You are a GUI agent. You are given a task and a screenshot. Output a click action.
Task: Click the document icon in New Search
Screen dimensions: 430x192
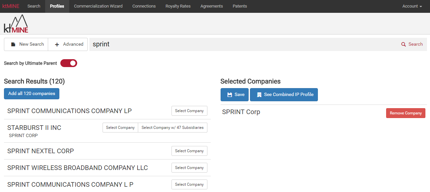pos(13,44)
